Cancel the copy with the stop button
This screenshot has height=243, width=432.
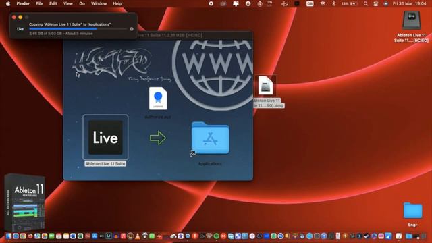(132, 29)
